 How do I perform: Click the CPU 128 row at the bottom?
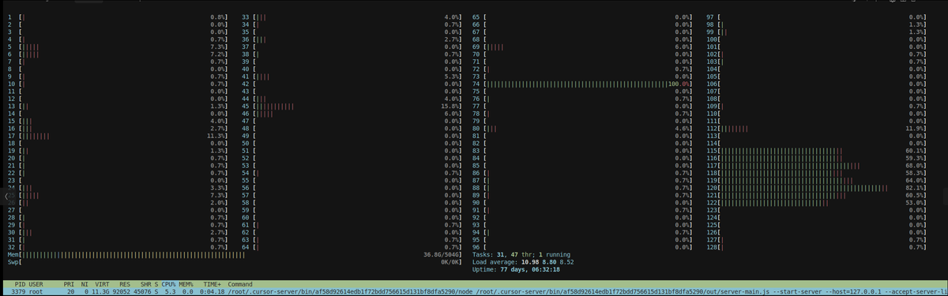pyautogui.click(x=816, y=247)
